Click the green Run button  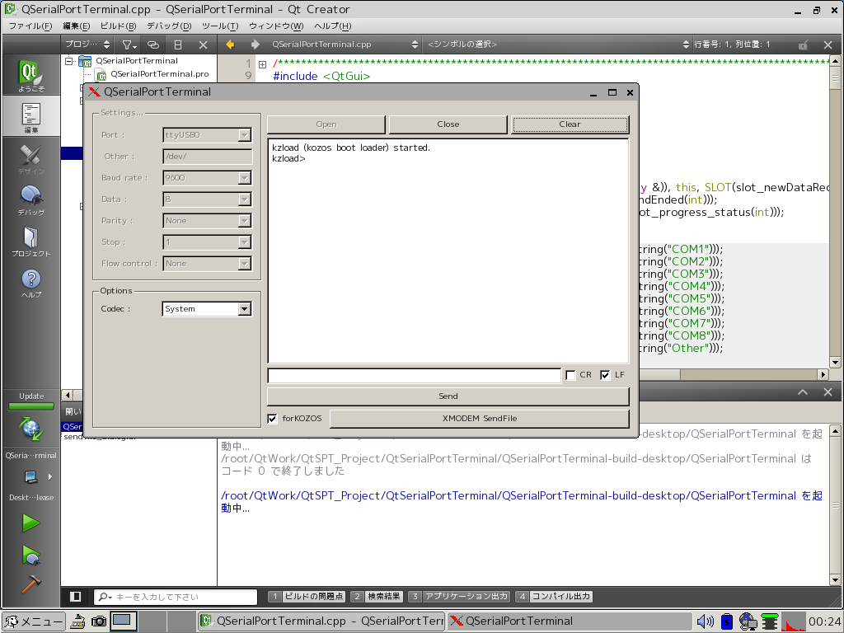click(30, 523)
